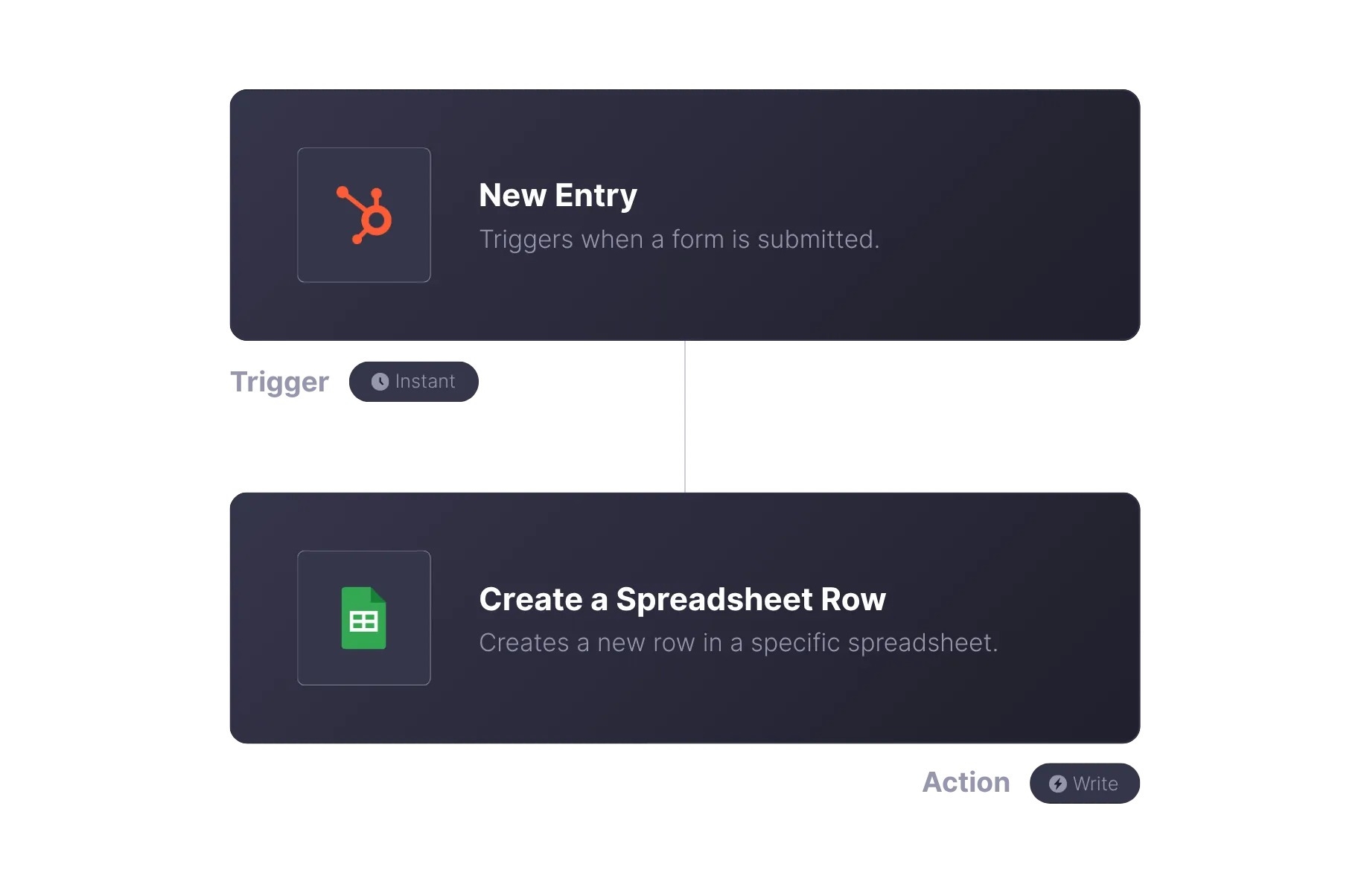Select the Google Sheets app icon tile
This screenshot has height=893, width=1370.
click(364, 618)
